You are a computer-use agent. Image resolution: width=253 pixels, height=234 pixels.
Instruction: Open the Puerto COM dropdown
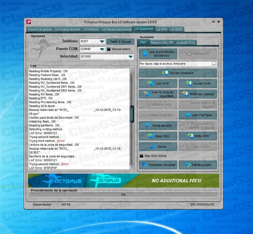[102, 49]
